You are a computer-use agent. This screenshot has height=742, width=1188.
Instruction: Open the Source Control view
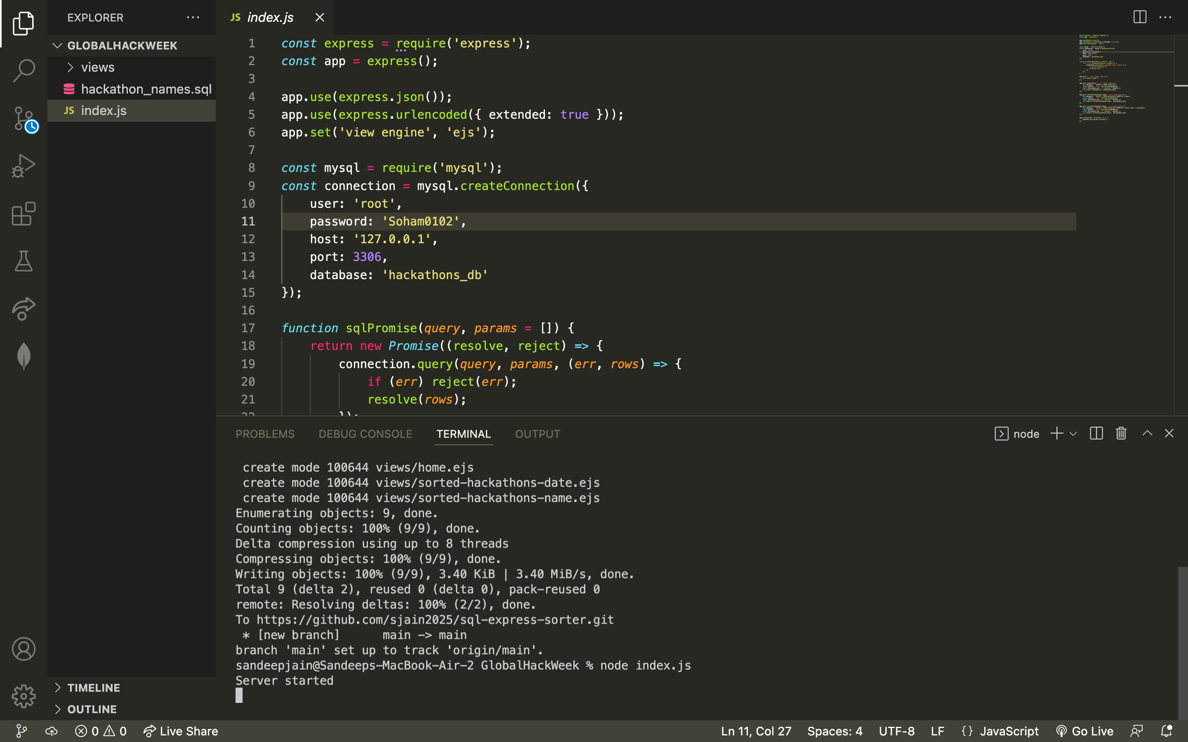coord(24,118)
